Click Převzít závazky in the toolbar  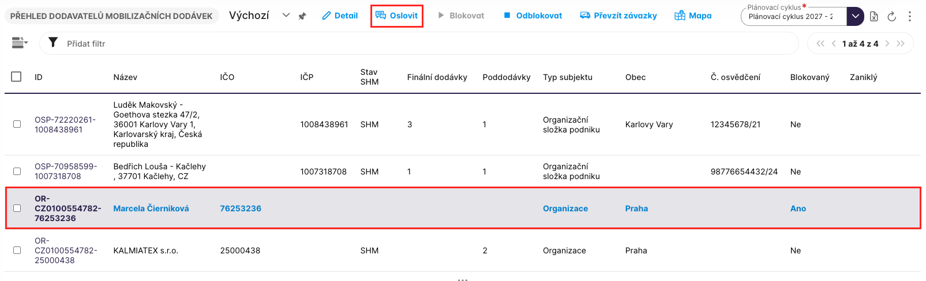(618, 16)
